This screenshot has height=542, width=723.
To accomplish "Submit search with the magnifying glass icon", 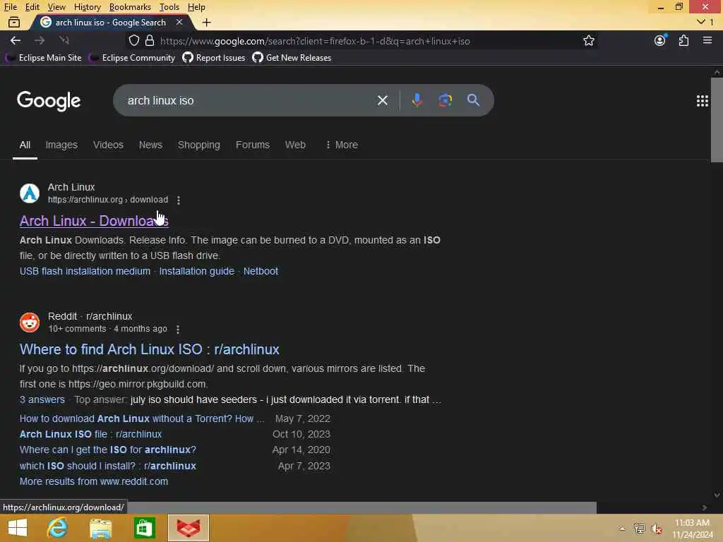I will 473,100.
